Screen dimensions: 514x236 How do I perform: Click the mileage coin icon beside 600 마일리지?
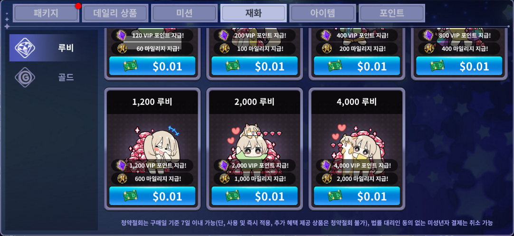click(x=122, y=179)
